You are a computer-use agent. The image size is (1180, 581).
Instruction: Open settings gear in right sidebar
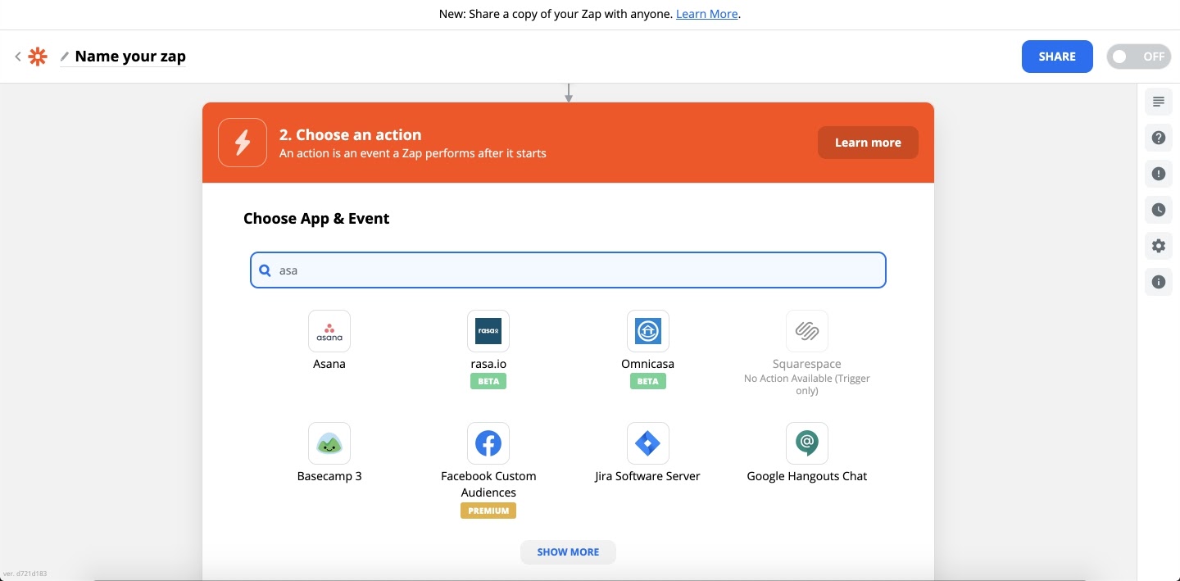(1159, 246)
